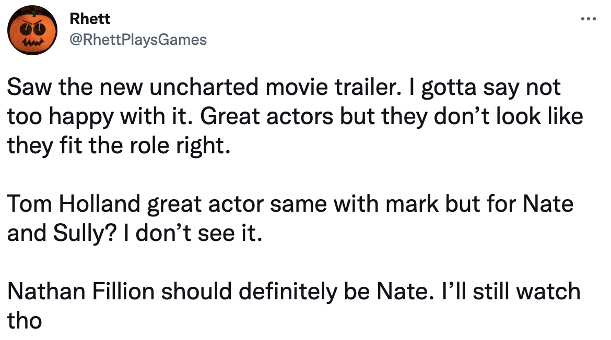Click the word "tho" on the last line
This screenshot has width=611, height=340.
[24, 320]
